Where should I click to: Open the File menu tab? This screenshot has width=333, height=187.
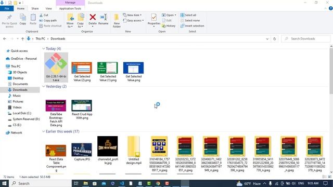click(7, 8)
